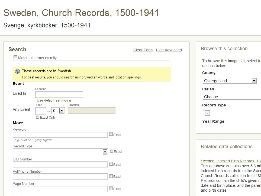Viewport: 261px width, 196px height.
Task: Click the GID Number input field
Action: pyautogui.click(x=60, y=164)
